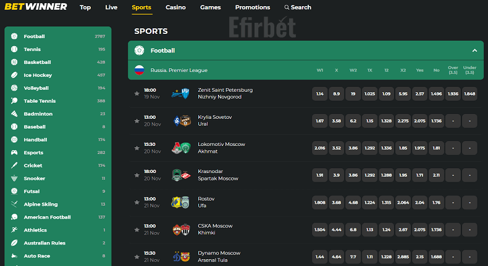
Task: Expand Football category in left sidebar
Action: point(57,36)
